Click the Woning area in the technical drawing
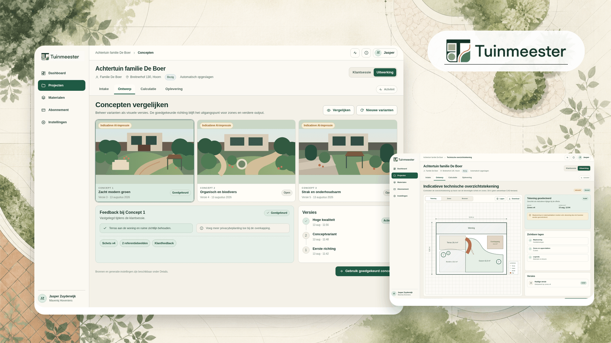The height and width of the screenshot is (343, 611). (471, 228)
